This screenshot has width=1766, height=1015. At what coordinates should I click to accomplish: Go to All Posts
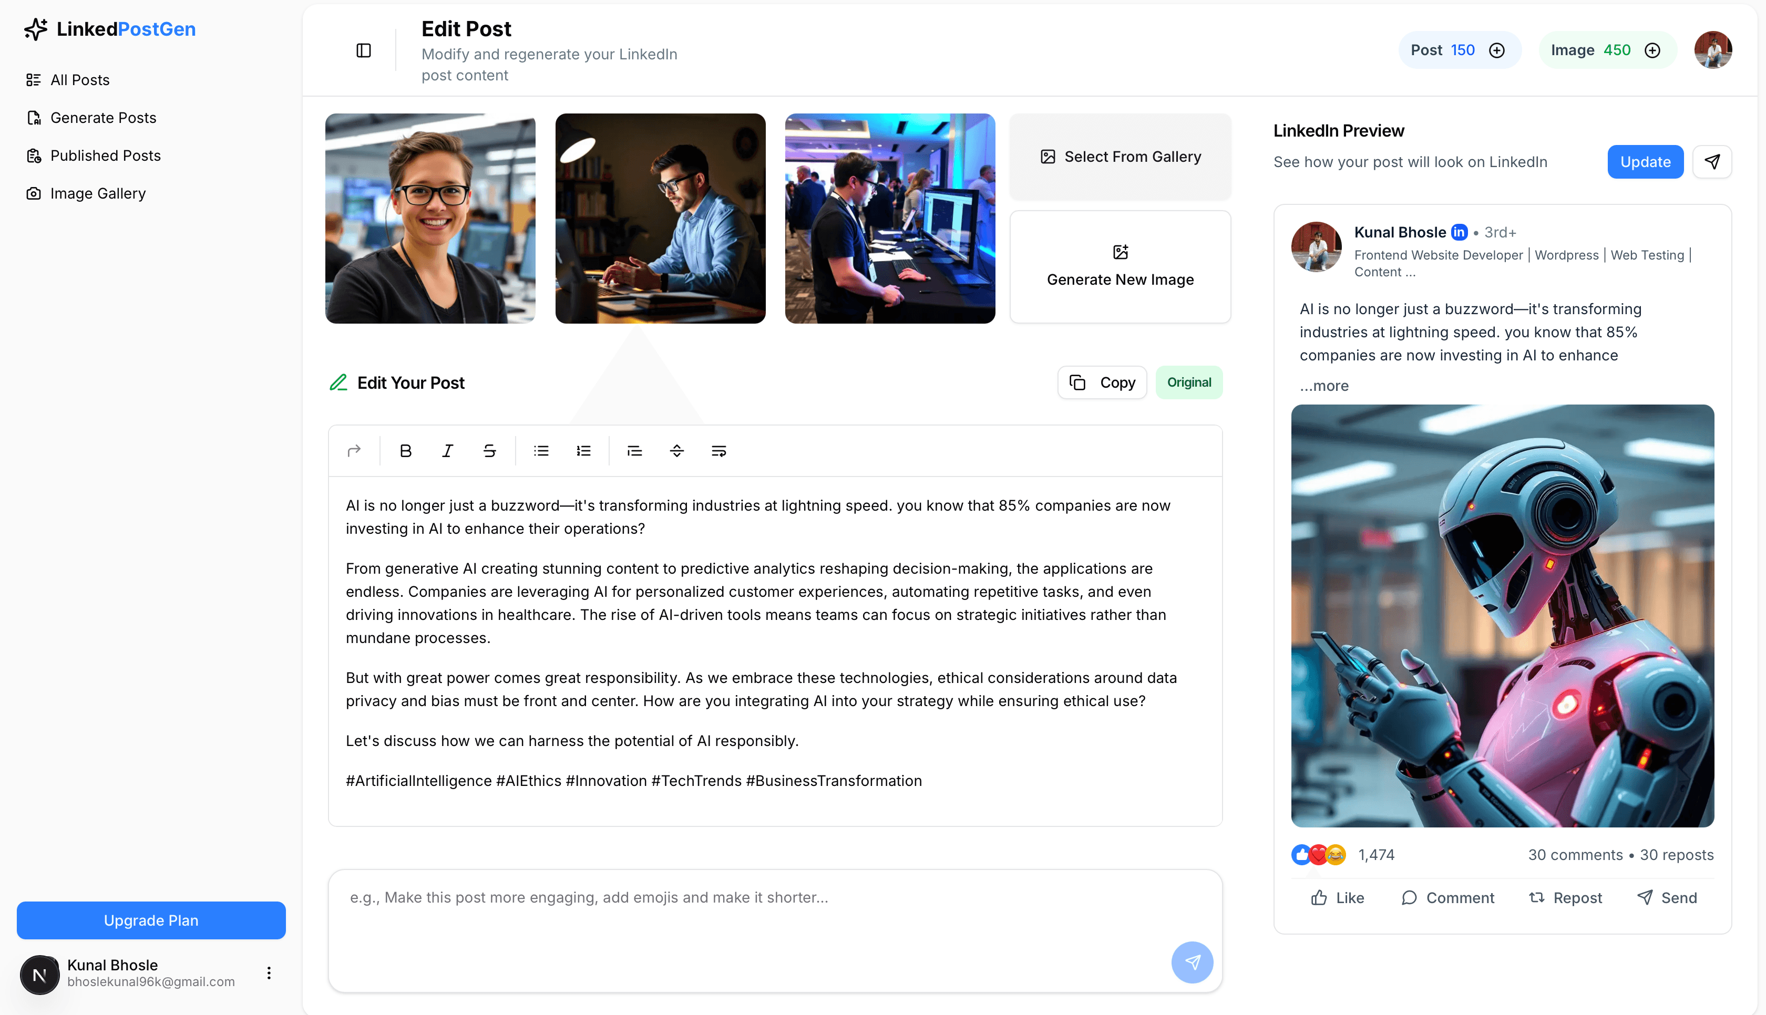click(79, 79)
